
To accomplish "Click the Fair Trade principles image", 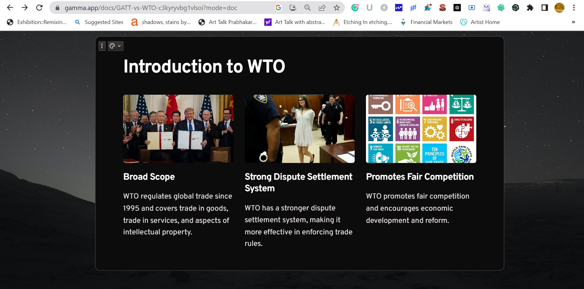I will pyautogui.click(x=421, y=129).
